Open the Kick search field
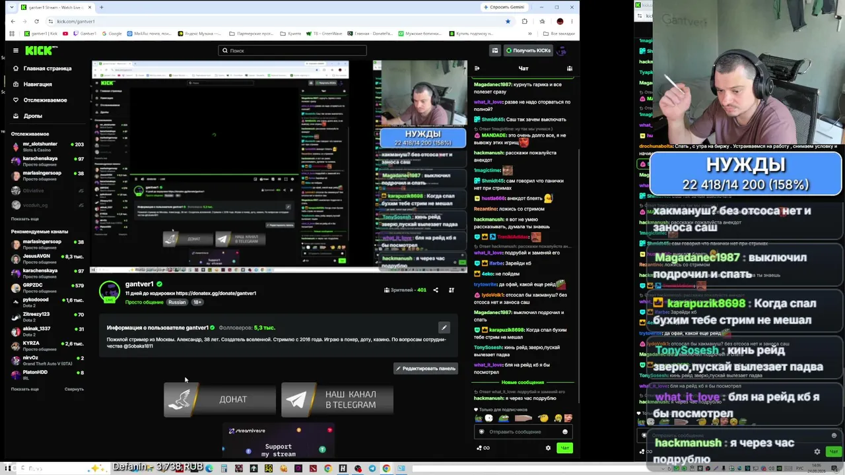The image size is (845, 475). tap(292, 50)
